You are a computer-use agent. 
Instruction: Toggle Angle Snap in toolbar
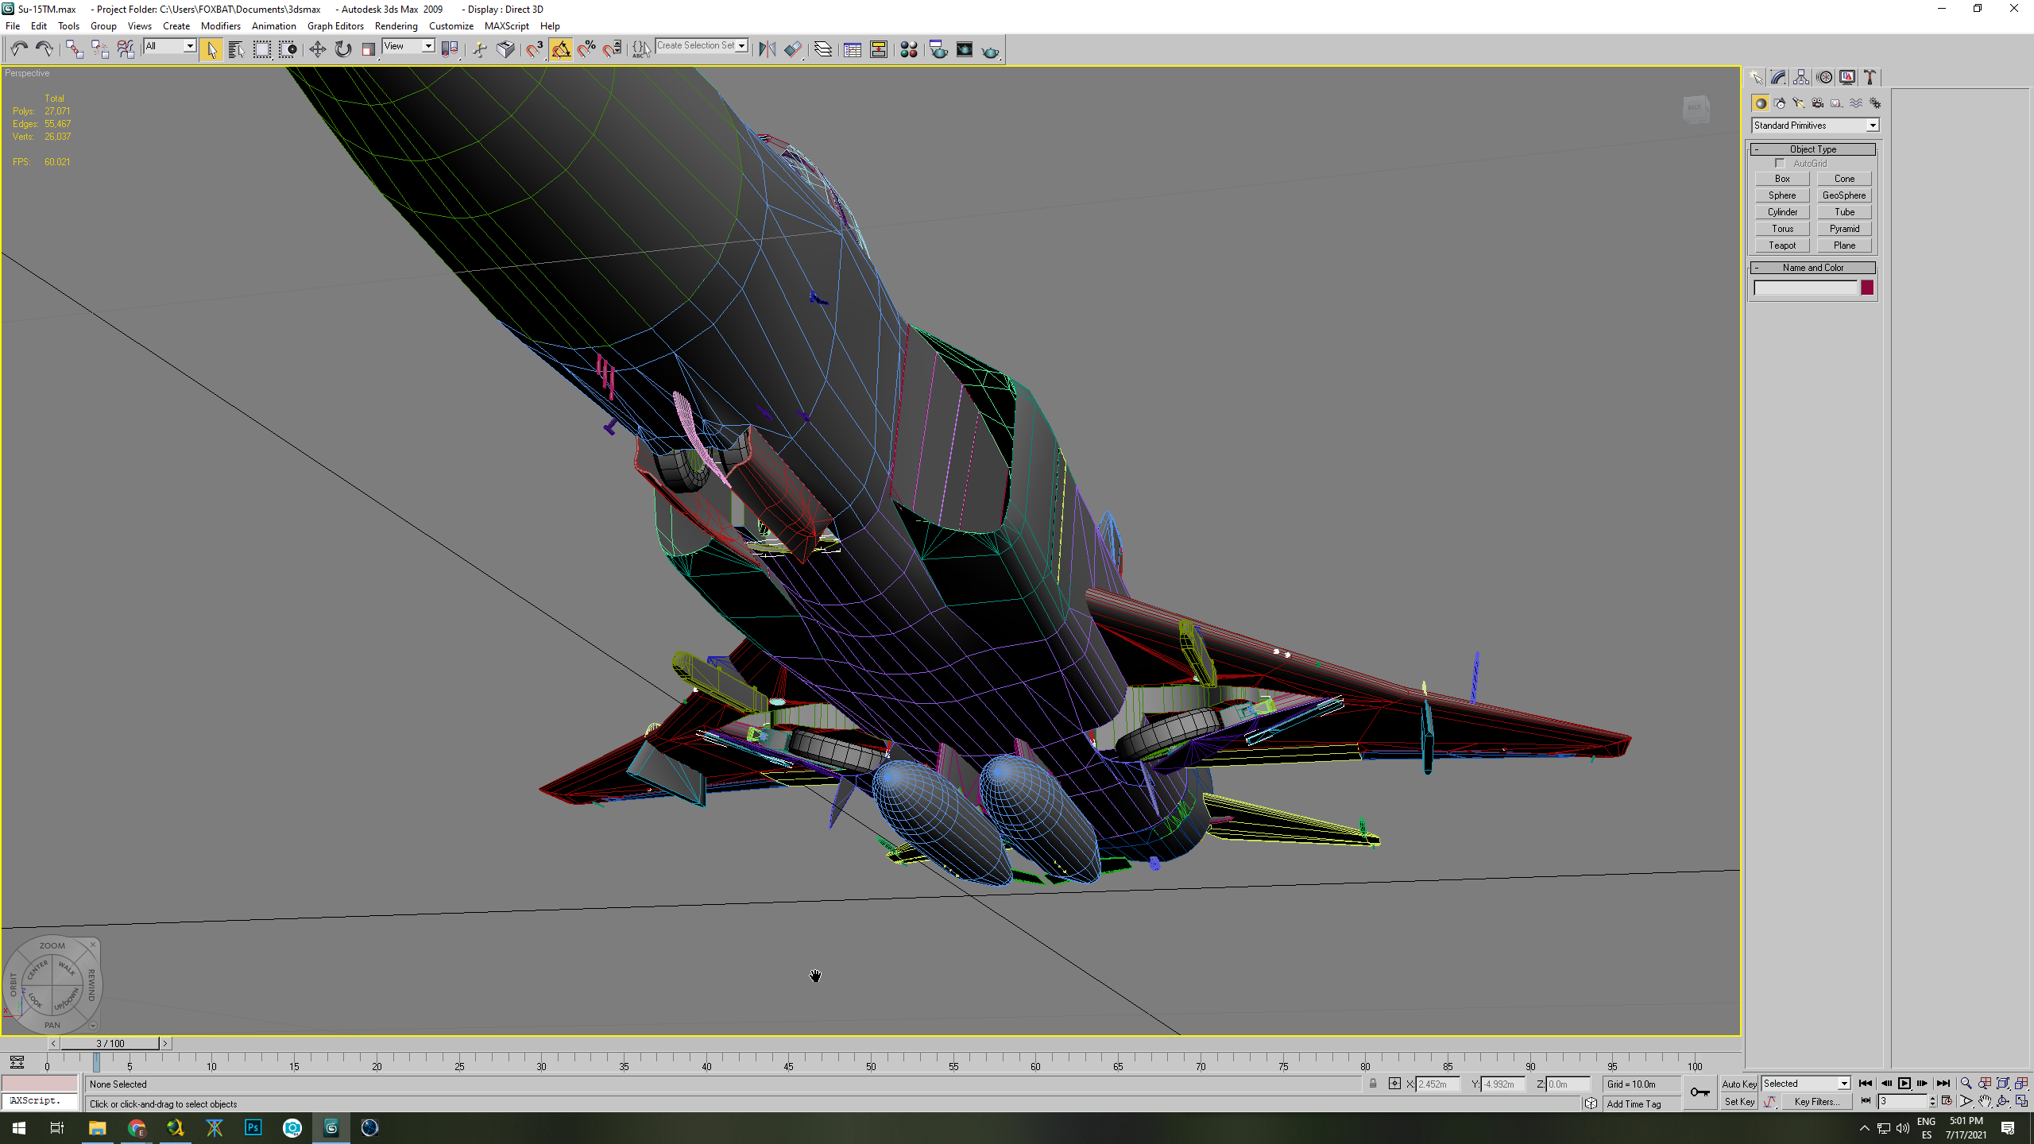tap(561, 49)
